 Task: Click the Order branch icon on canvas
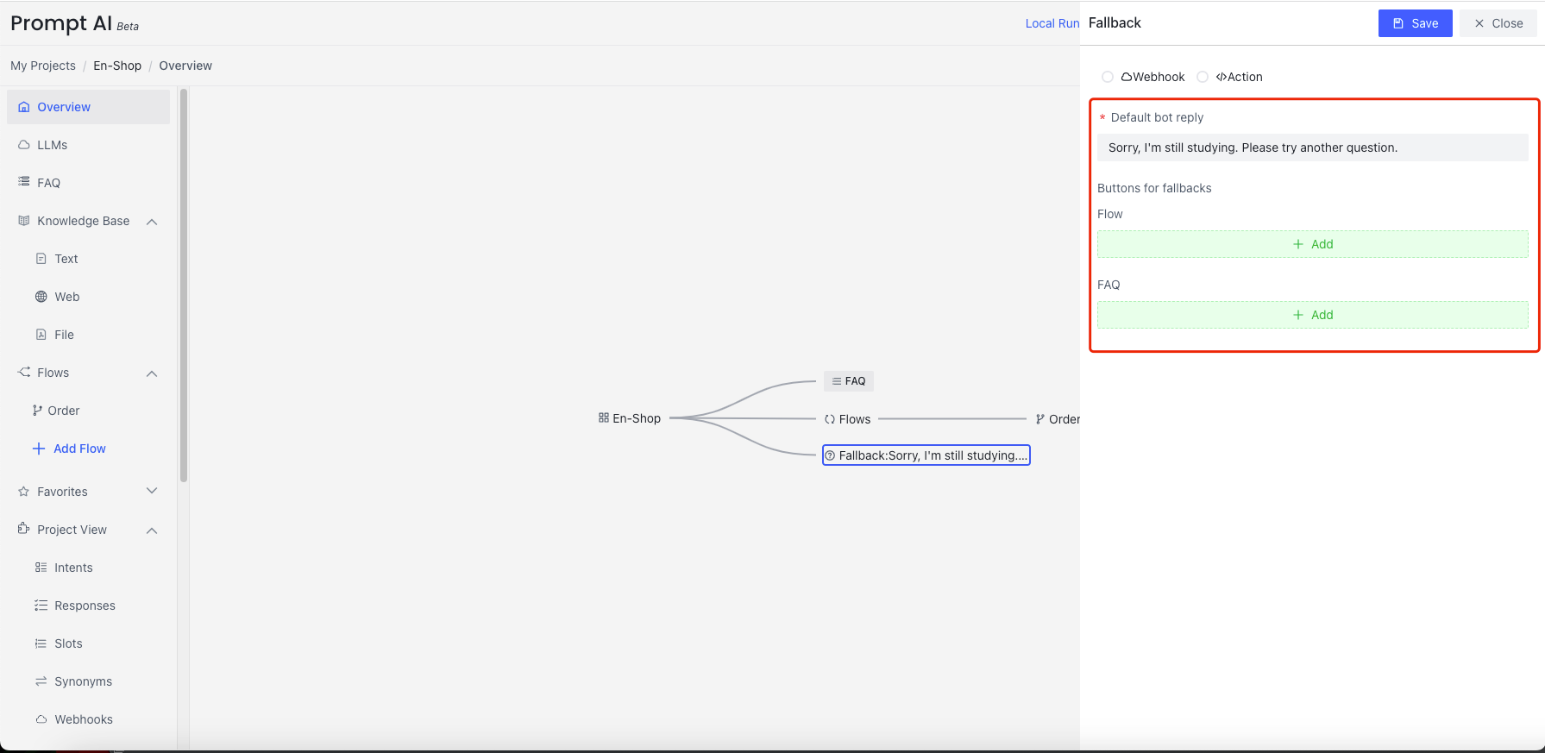click(1040, 419)
